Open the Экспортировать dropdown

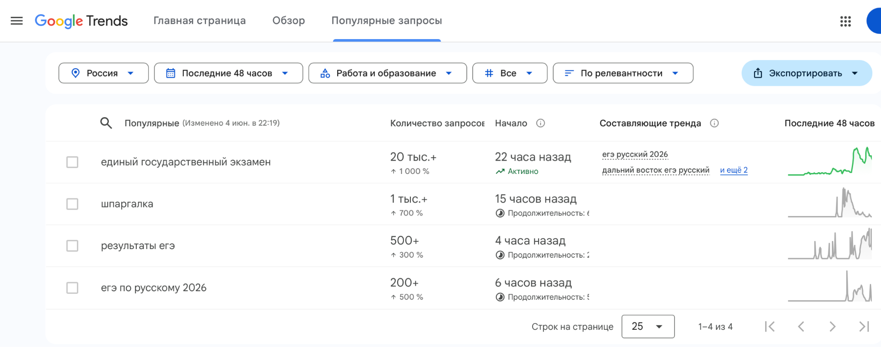click(807, 73)
